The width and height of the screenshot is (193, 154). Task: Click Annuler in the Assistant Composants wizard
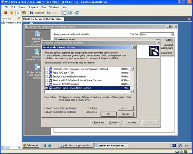(132, 122)
